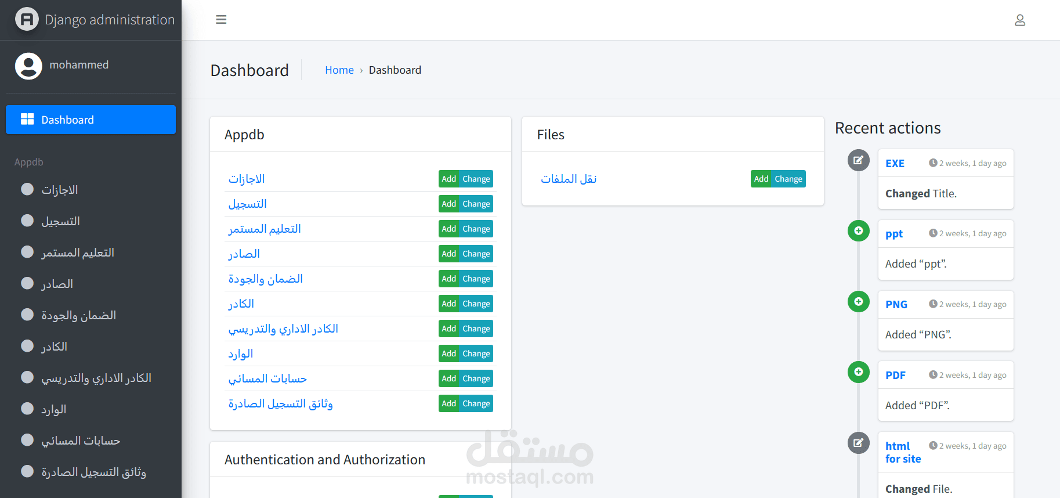Screen dimensions: 1060x498
Task: Click the green plus icon next to ppt
Action: 859,231
